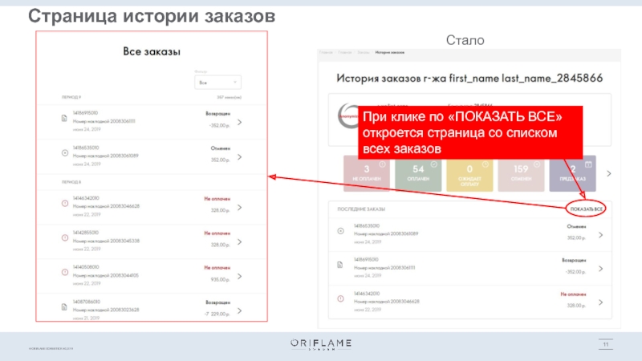
Task: Select the '2 Предзаказ' status tile
Action: 572,173
